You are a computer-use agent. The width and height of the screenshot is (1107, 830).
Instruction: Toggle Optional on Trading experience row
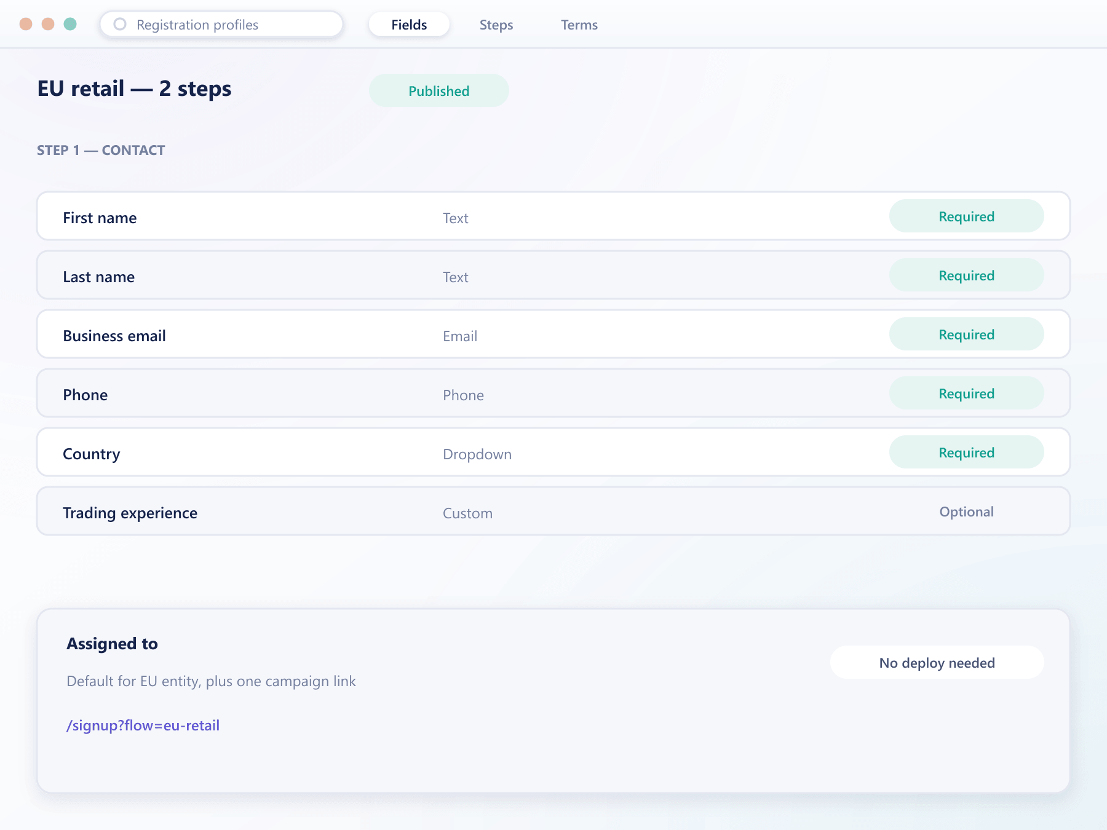[x=966, y=511]
